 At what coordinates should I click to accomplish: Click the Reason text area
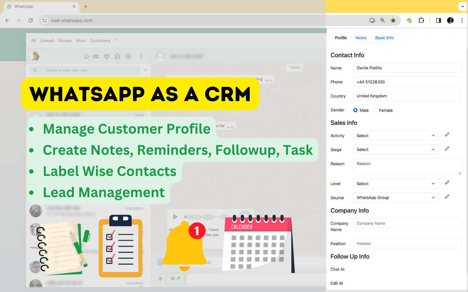pyautogui.click(x=407, y=166)
